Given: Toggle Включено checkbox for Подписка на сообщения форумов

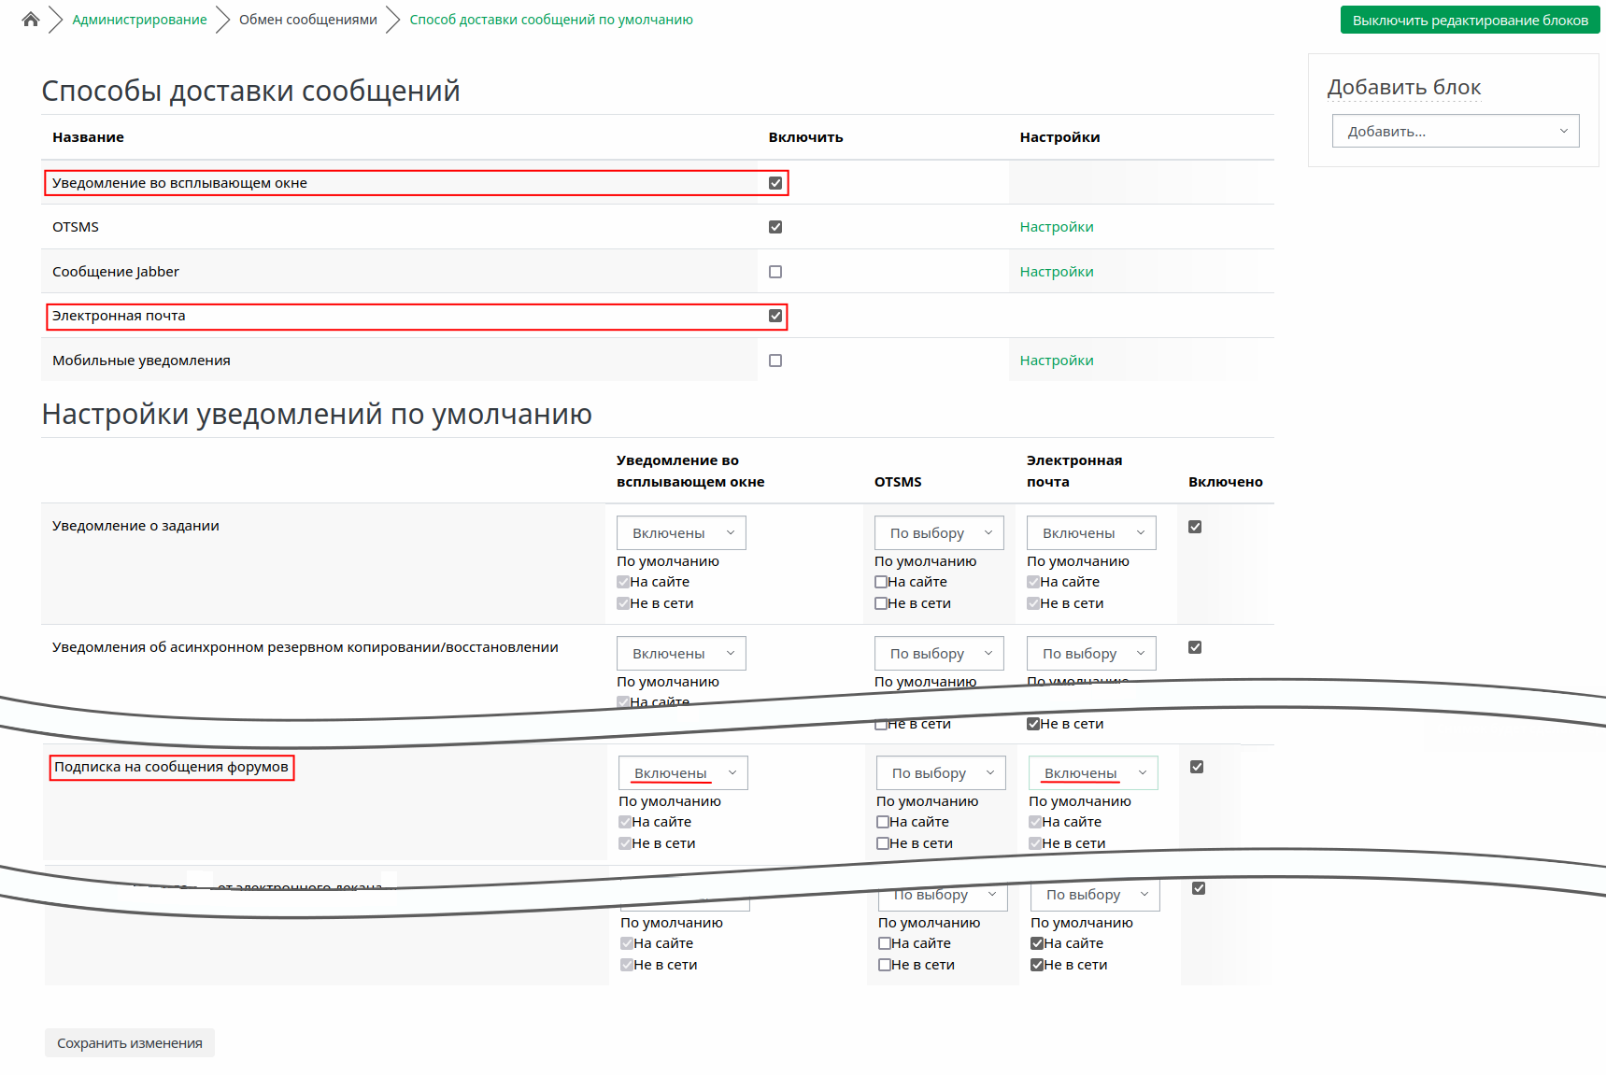Looking at the screenshot, I should click(x=1197, y=767).
